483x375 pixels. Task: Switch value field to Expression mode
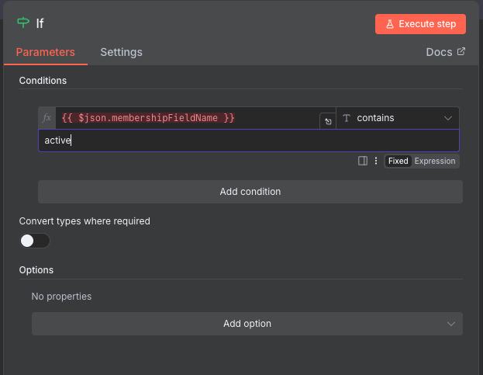(435, 161)
